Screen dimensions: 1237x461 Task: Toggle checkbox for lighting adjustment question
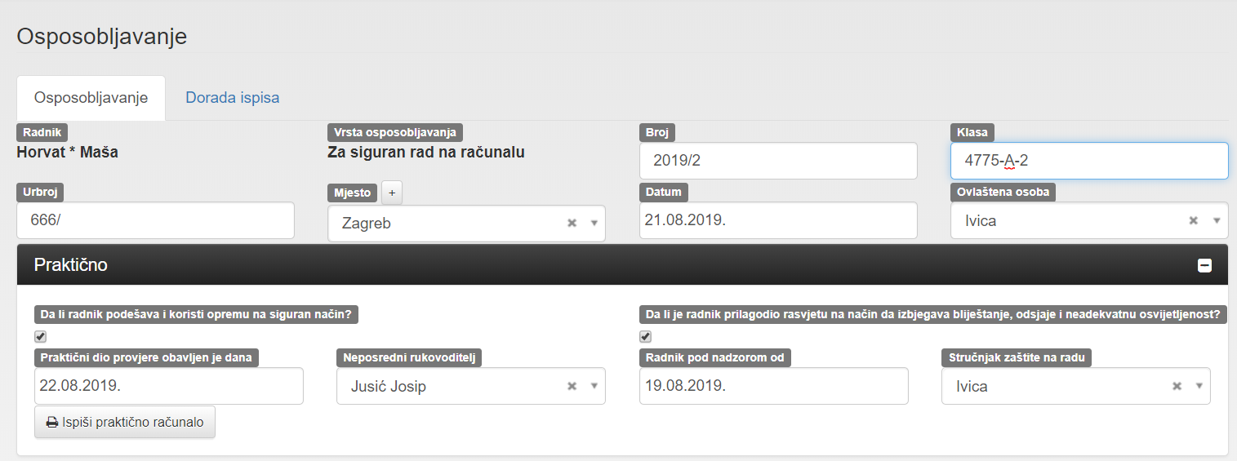(x=646, y=336)
